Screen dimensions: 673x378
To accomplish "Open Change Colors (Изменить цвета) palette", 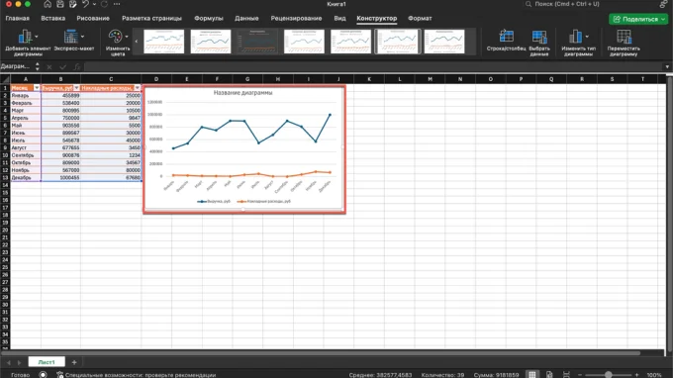I will pyautogui.click(x=118, y=43).
